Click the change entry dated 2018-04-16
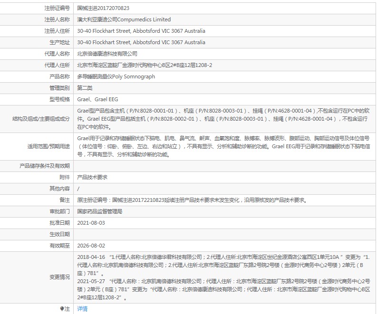Screen dimensions: 377x314 click(x=223, y=265)
